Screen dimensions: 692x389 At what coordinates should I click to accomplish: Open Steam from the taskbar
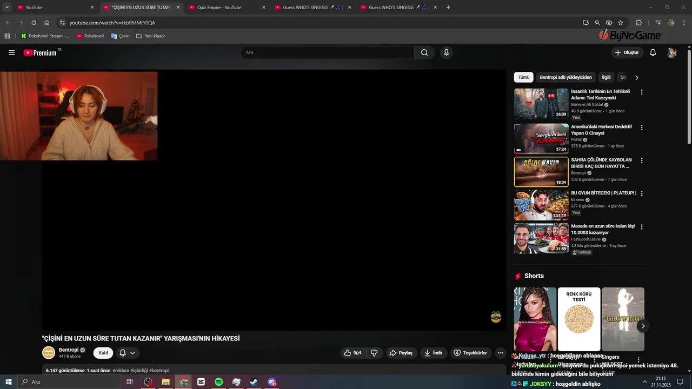(x=254, y=382)
